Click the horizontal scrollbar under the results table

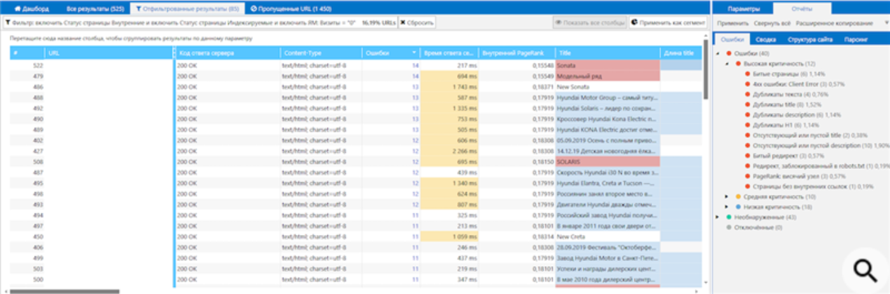point(64,291)
